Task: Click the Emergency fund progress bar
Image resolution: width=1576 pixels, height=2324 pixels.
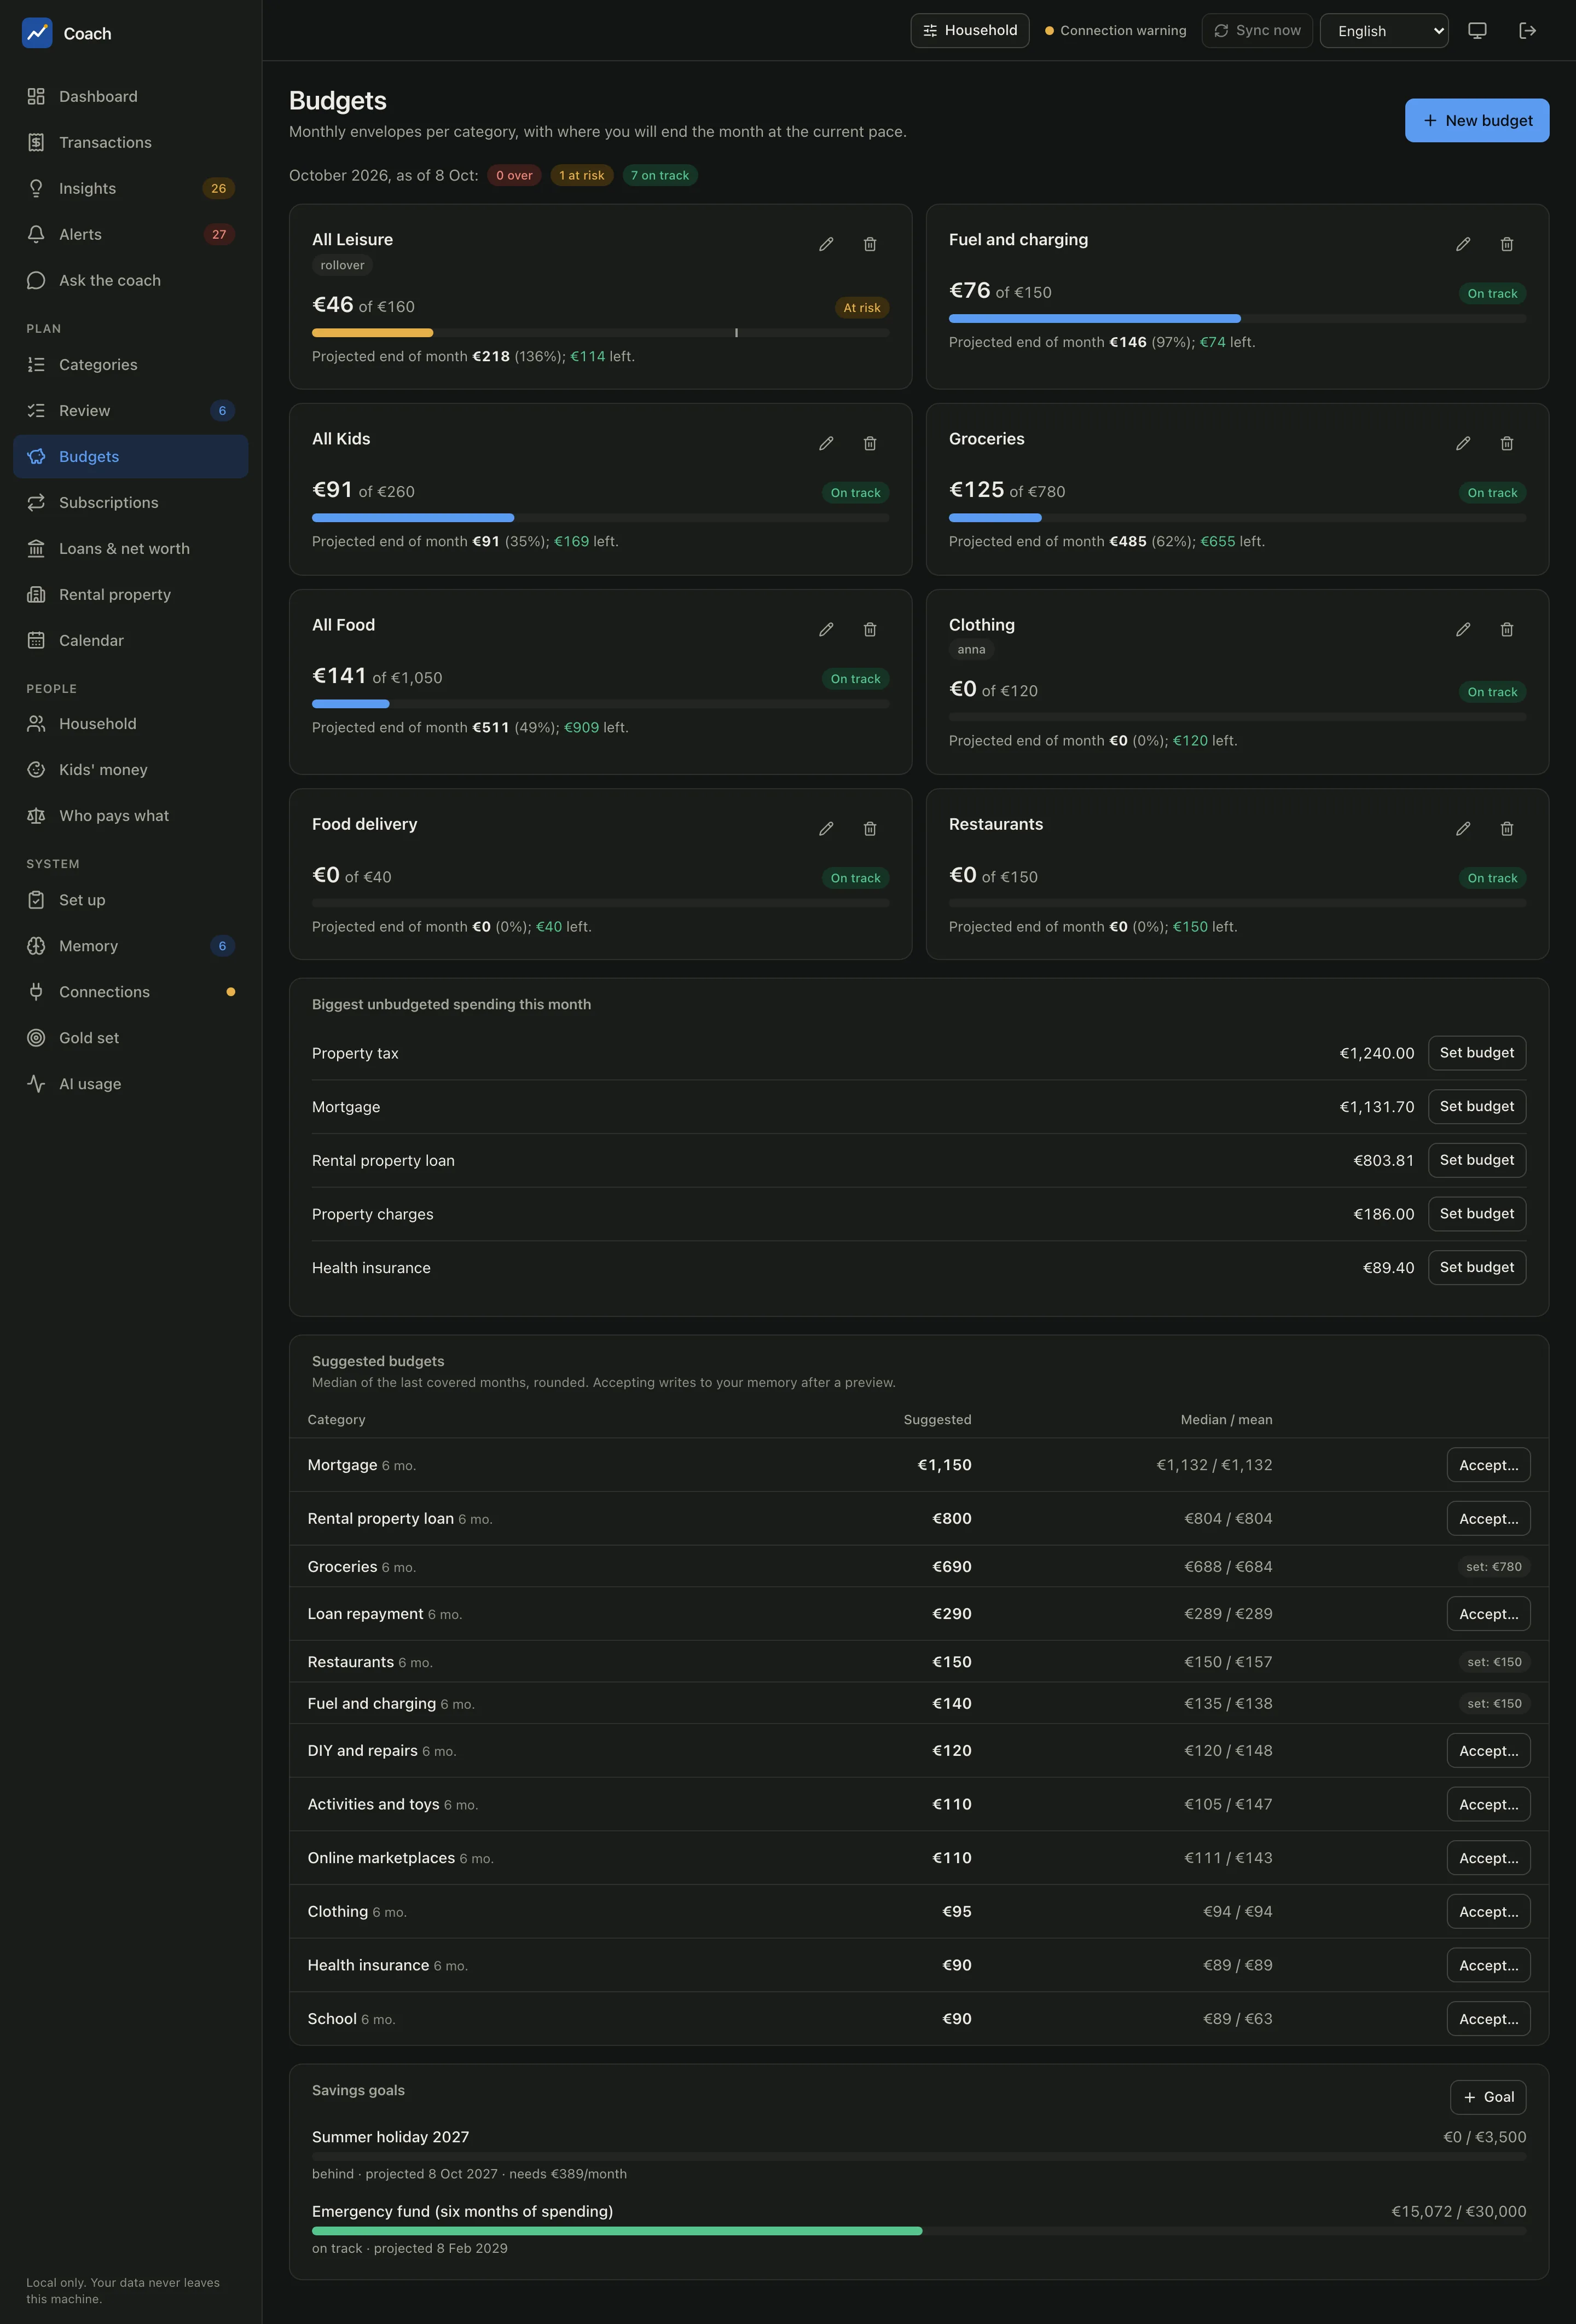Action: point(919,2231)
